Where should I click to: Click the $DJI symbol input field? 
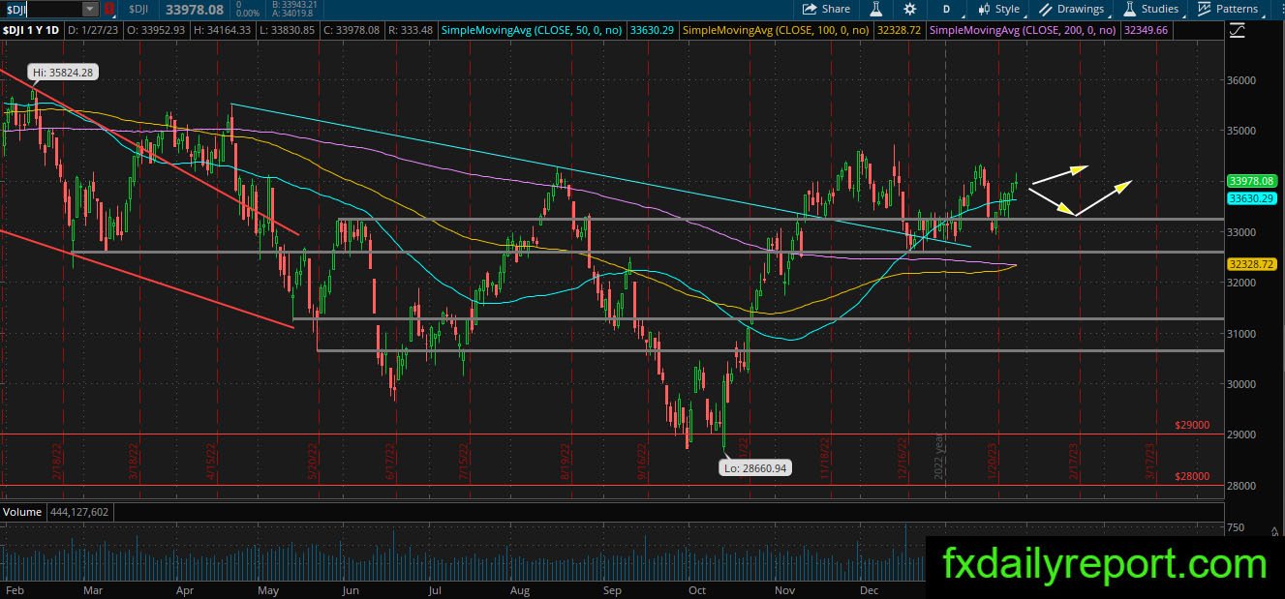point(42,9)
